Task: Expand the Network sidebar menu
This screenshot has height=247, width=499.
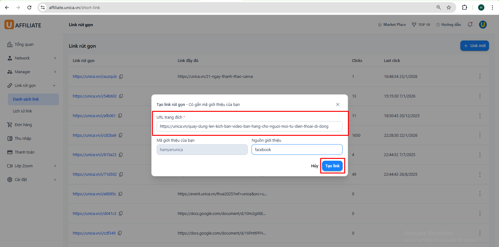Action: [x=31, y=58]
